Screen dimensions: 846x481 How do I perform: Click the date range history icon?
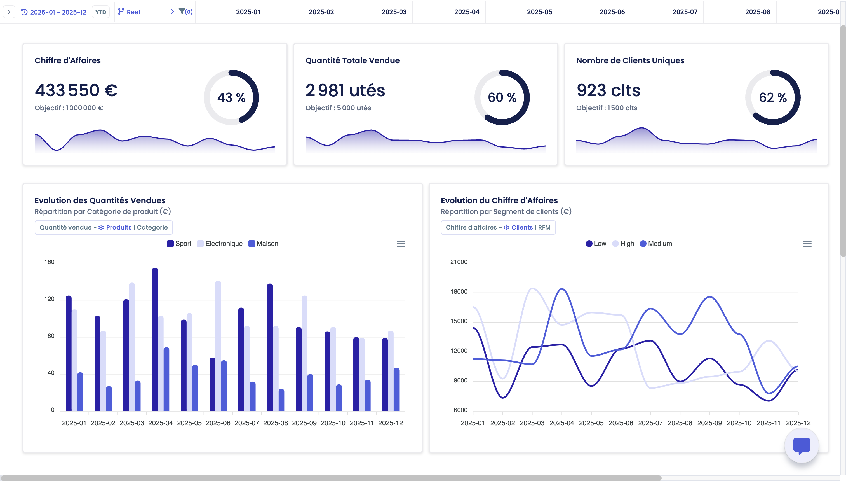pos(24,12)
